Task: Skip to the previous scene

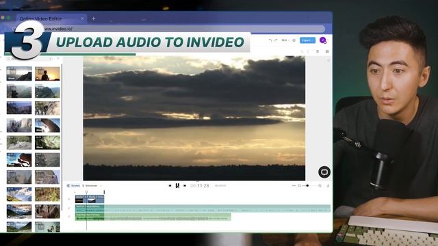Action: pos(170,185)
